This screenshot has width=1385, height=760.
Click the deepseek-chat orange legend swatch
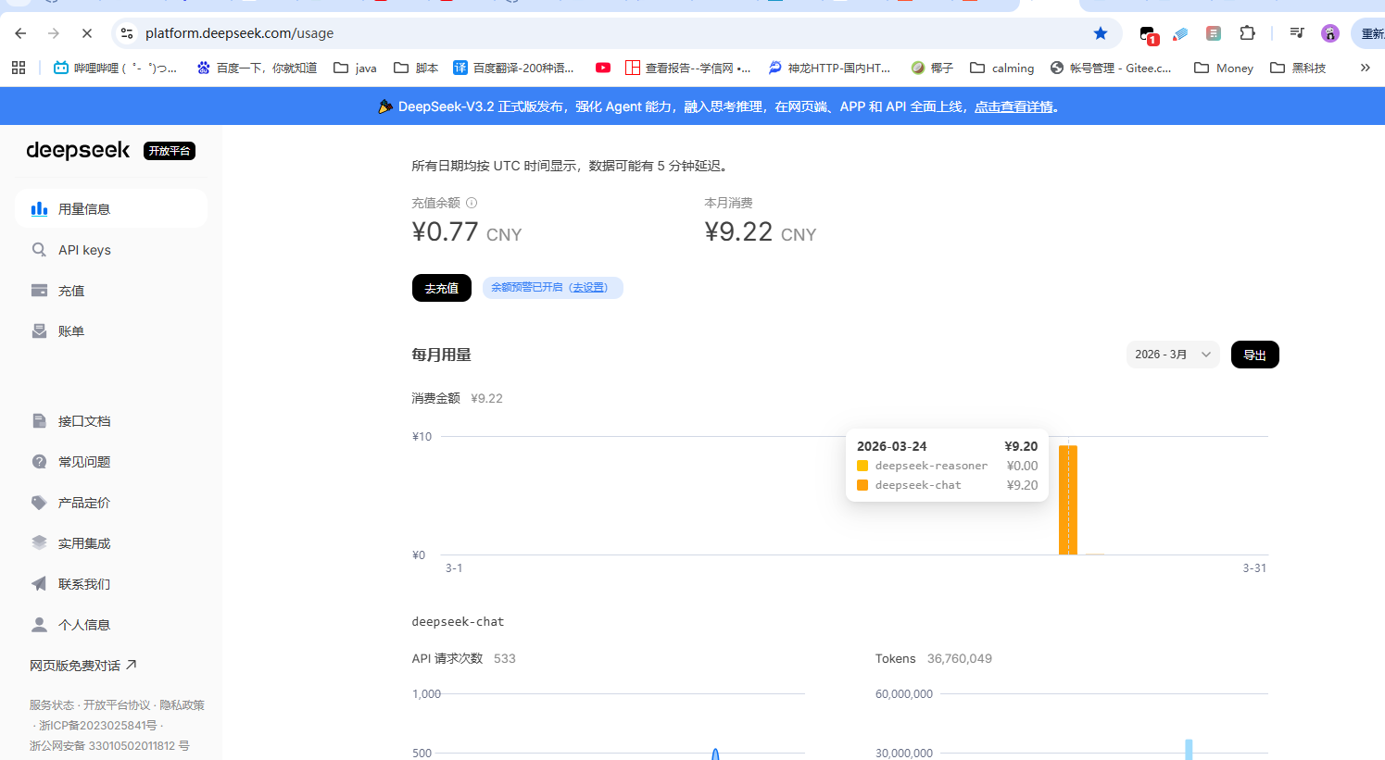(x=862, y=485)
